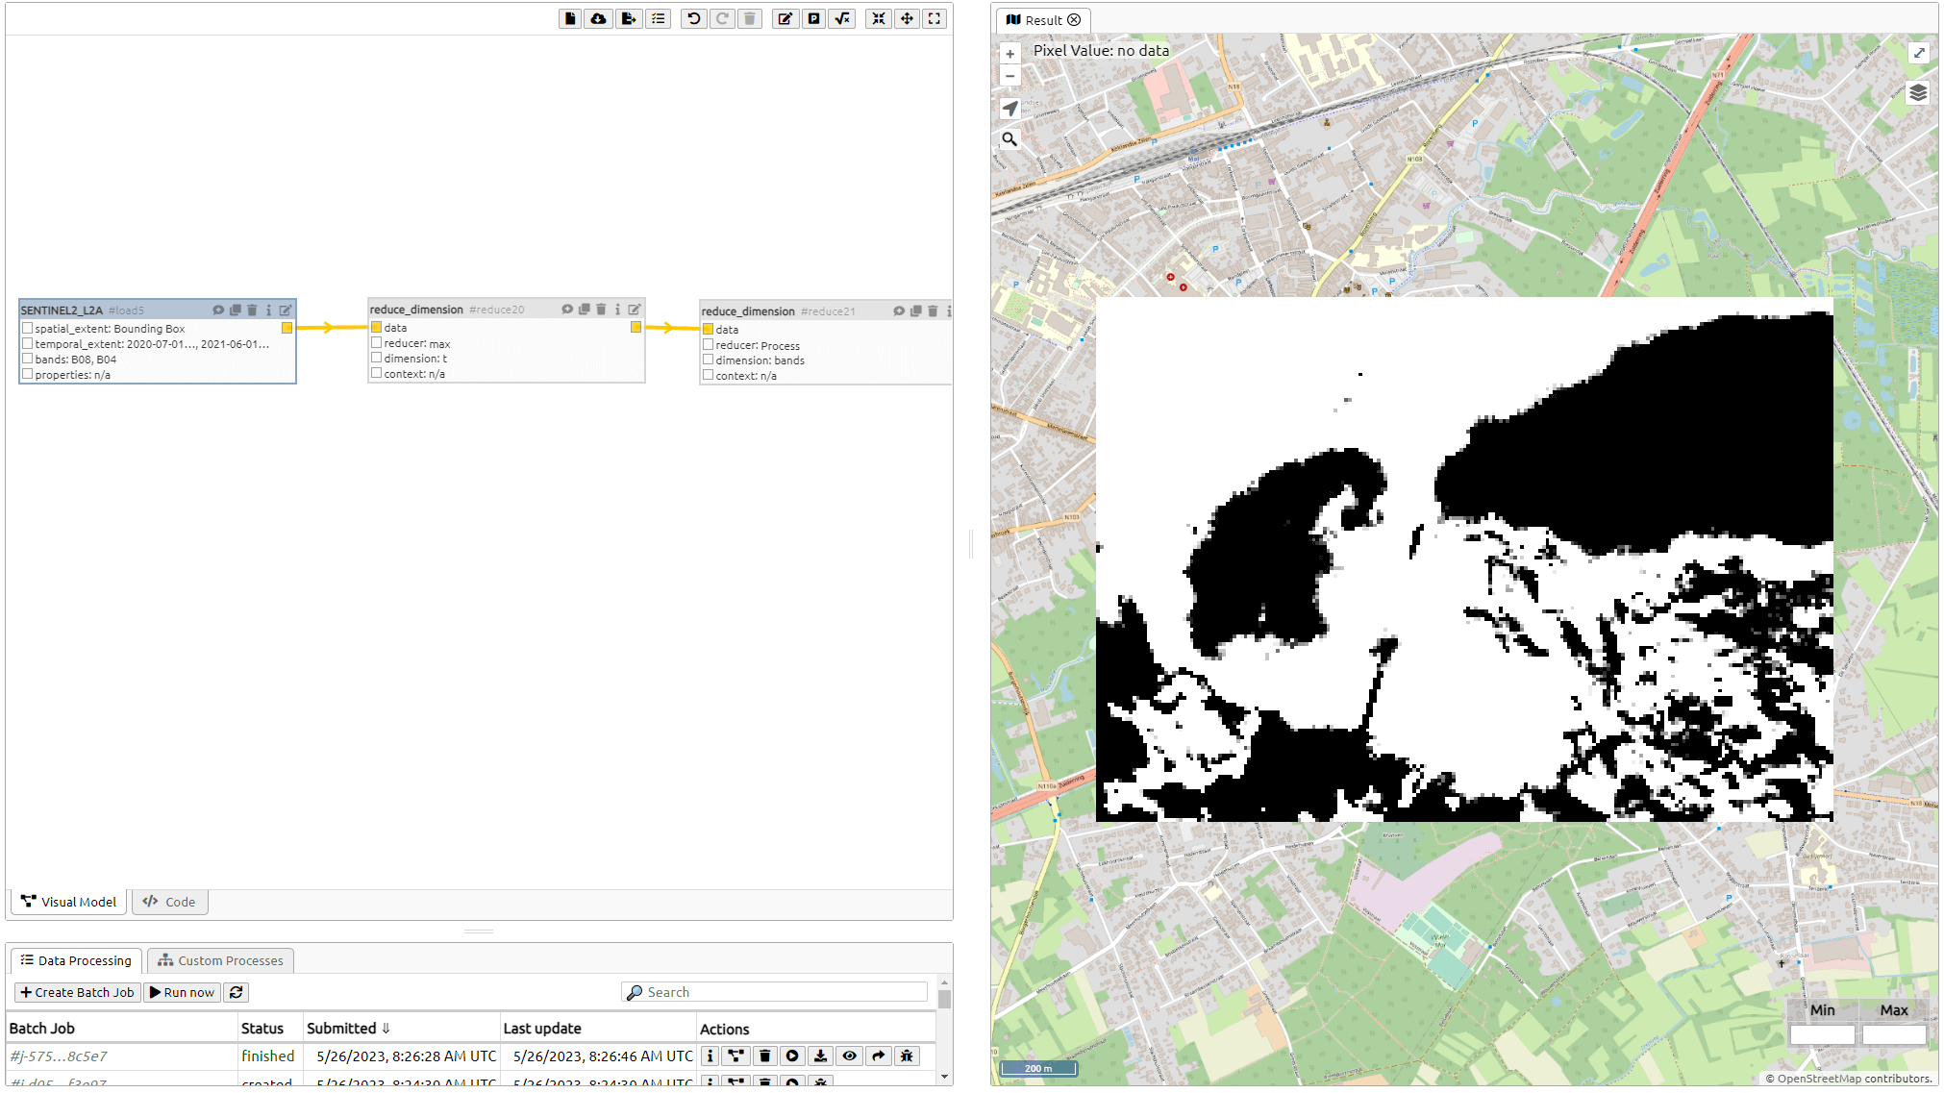
Task: Click the undo icon in toolbar
Action: (x=693, y=18)
